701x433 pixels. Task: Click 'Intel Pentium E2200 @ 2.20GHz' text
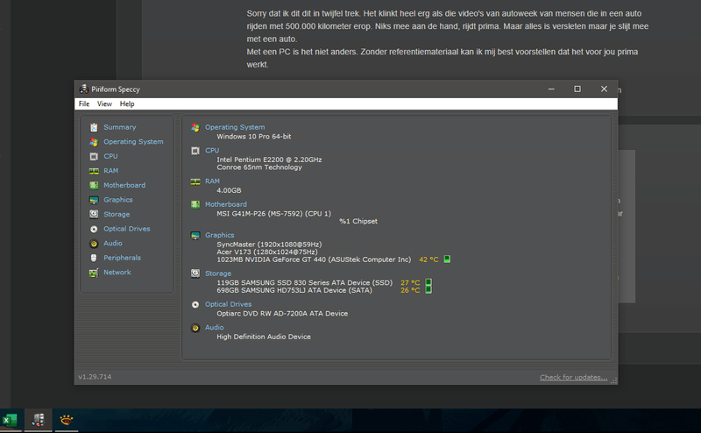[x=269, y=160]
